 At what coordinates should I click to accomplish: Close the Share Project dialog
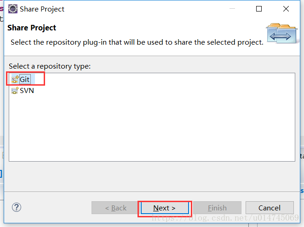click(286, 9)
